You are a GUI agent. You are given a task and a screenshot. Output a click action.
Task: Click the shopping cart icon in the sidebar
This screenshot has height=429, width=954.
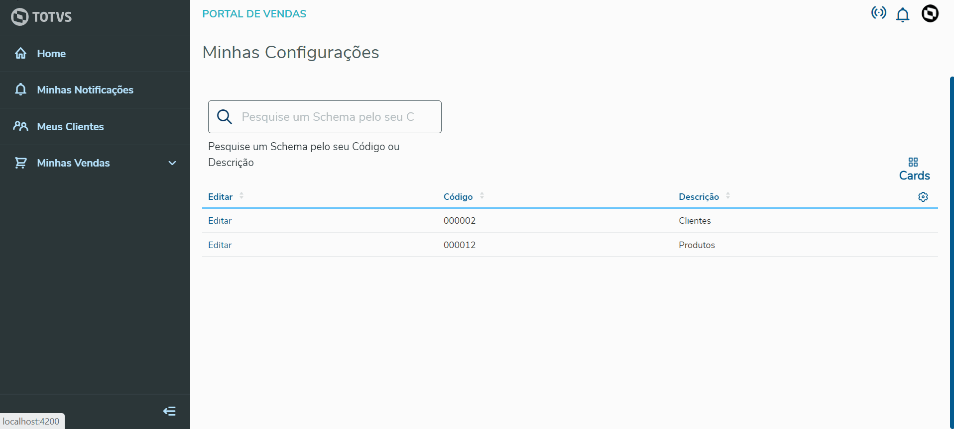click(20, 163)
